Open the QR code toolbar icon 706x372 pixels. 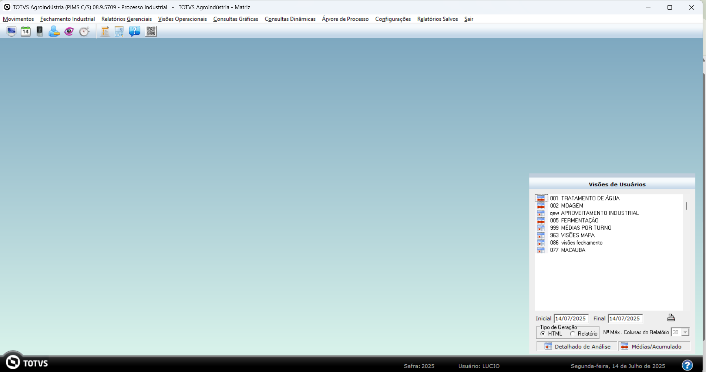151,31
